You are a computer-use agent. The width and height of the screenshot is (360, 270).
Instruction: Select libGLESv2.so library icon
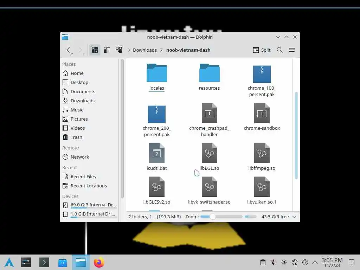click(x=156, y=187)
